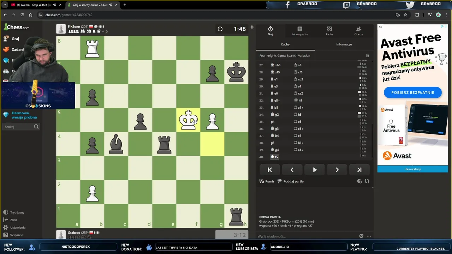This screenshot has height=254, width=452.
Task: Reload the page
Action: (22, 15)
